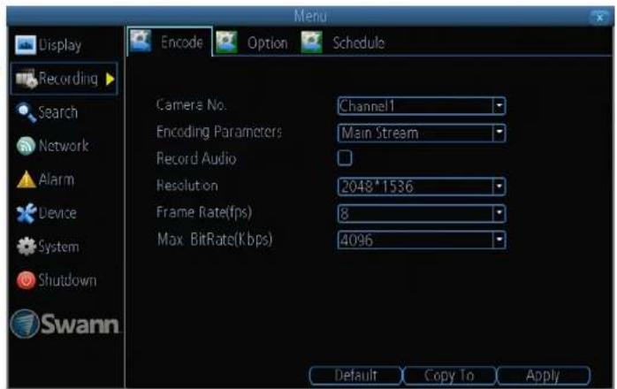This screenshot has width=617, height=389.
Task: Open the Max. BitRate(Kbps) 4096 dropdown
Action: (x=422, y=240)
